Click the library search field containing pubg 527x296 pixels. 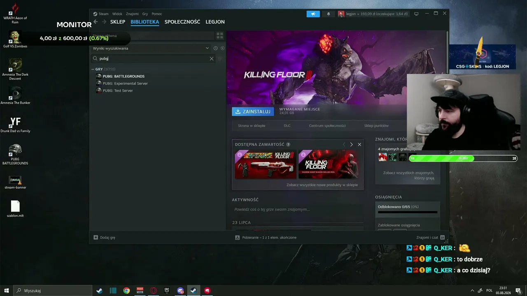(x=153, y=59)
